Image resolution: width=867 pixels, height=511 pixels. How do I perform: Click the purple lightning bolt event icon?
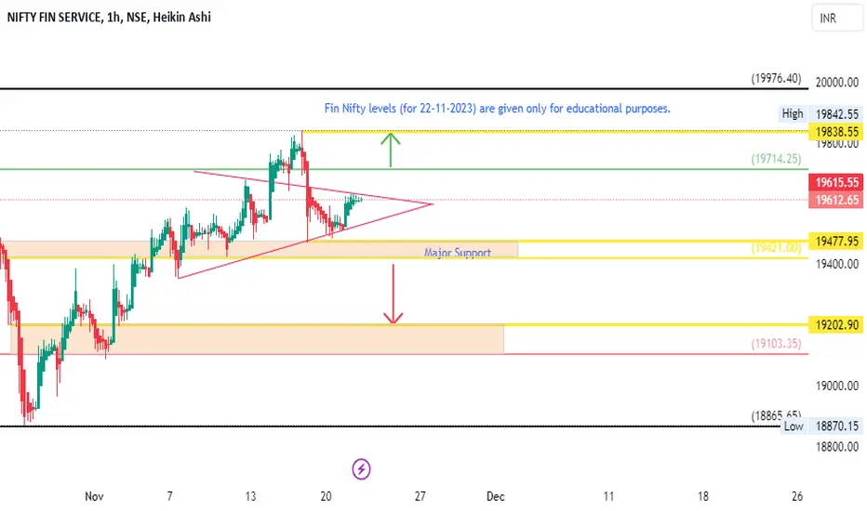click(361, 469)
